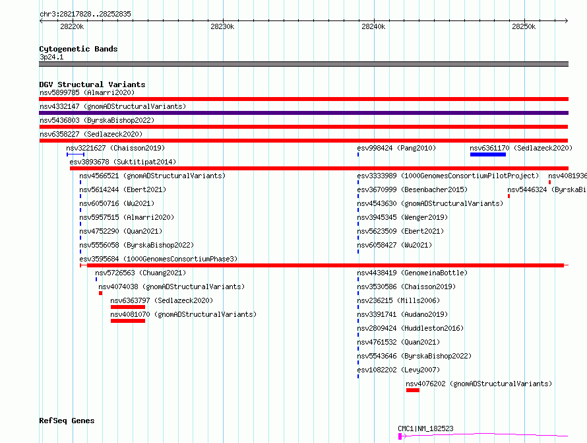Click the 28240k ruler position label
Screen dimensions: 587x443
373,26
